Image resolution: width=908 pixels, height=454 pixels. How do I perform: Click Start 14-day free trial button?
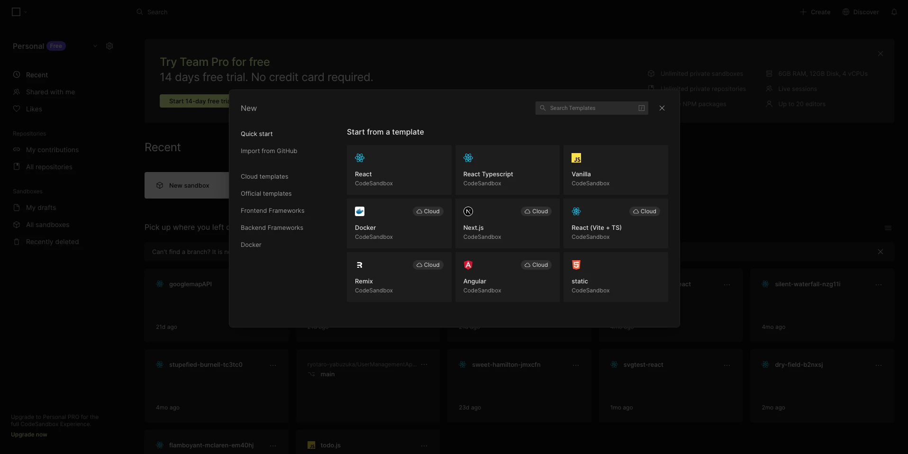tap(195, 101)
